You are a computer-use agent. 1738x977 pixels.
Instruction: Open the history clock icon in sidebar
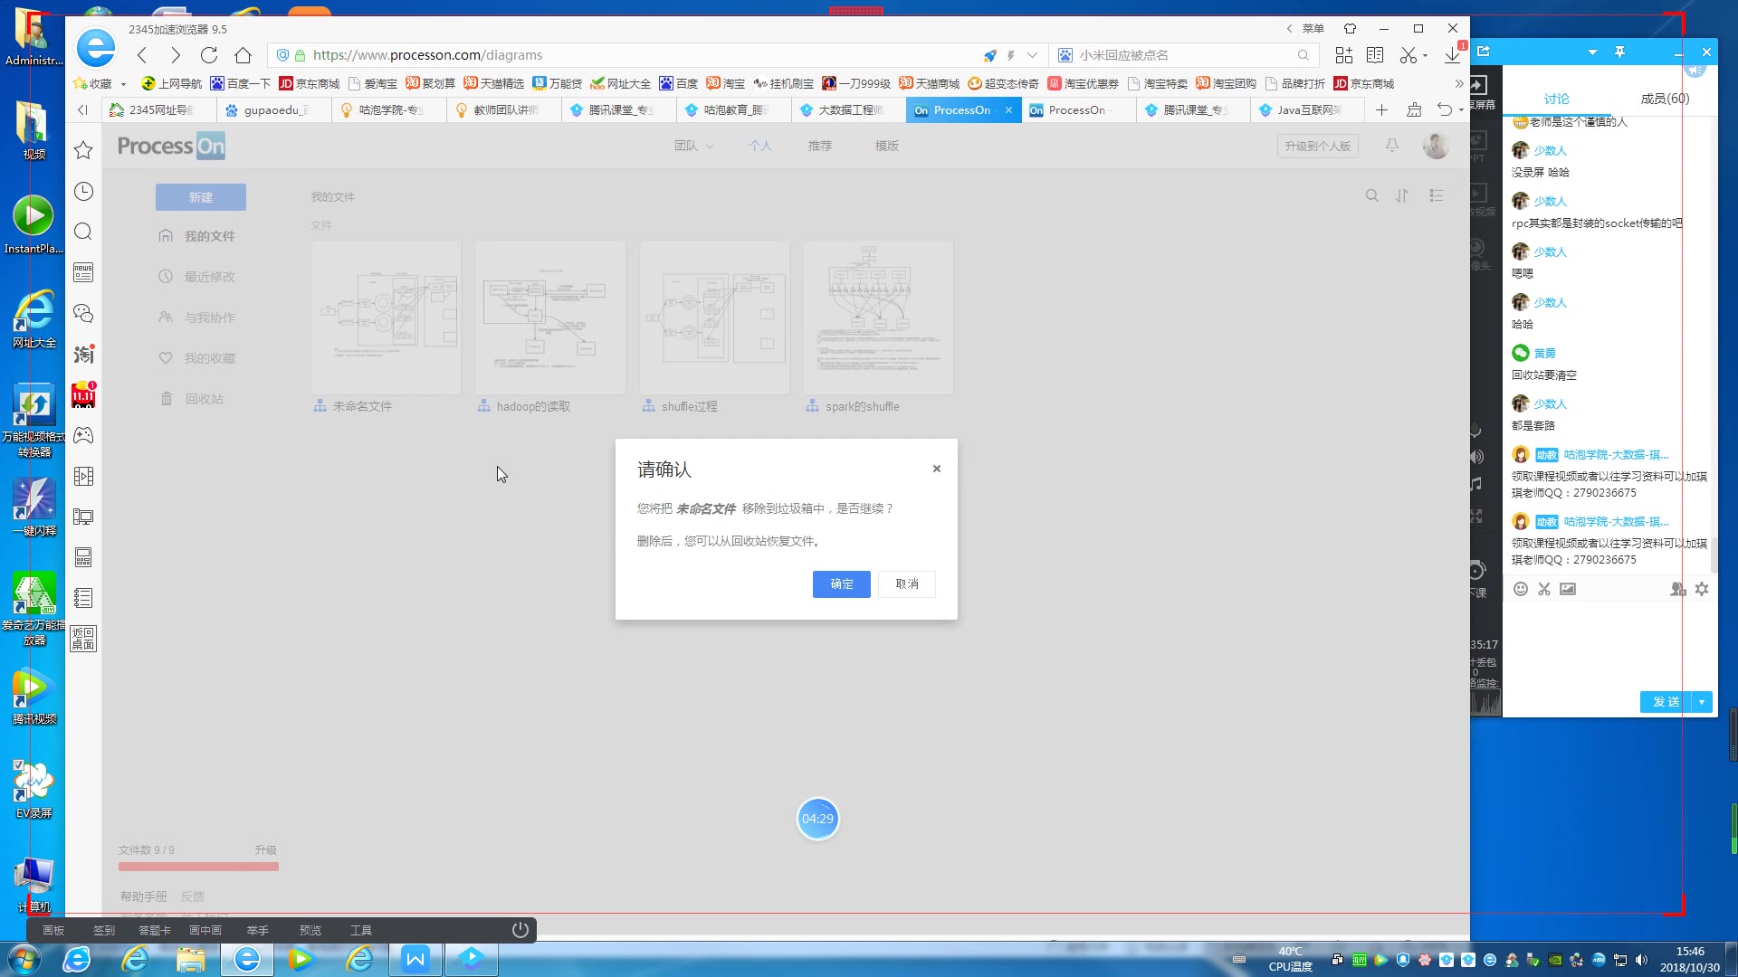click(x=83, y=192)
